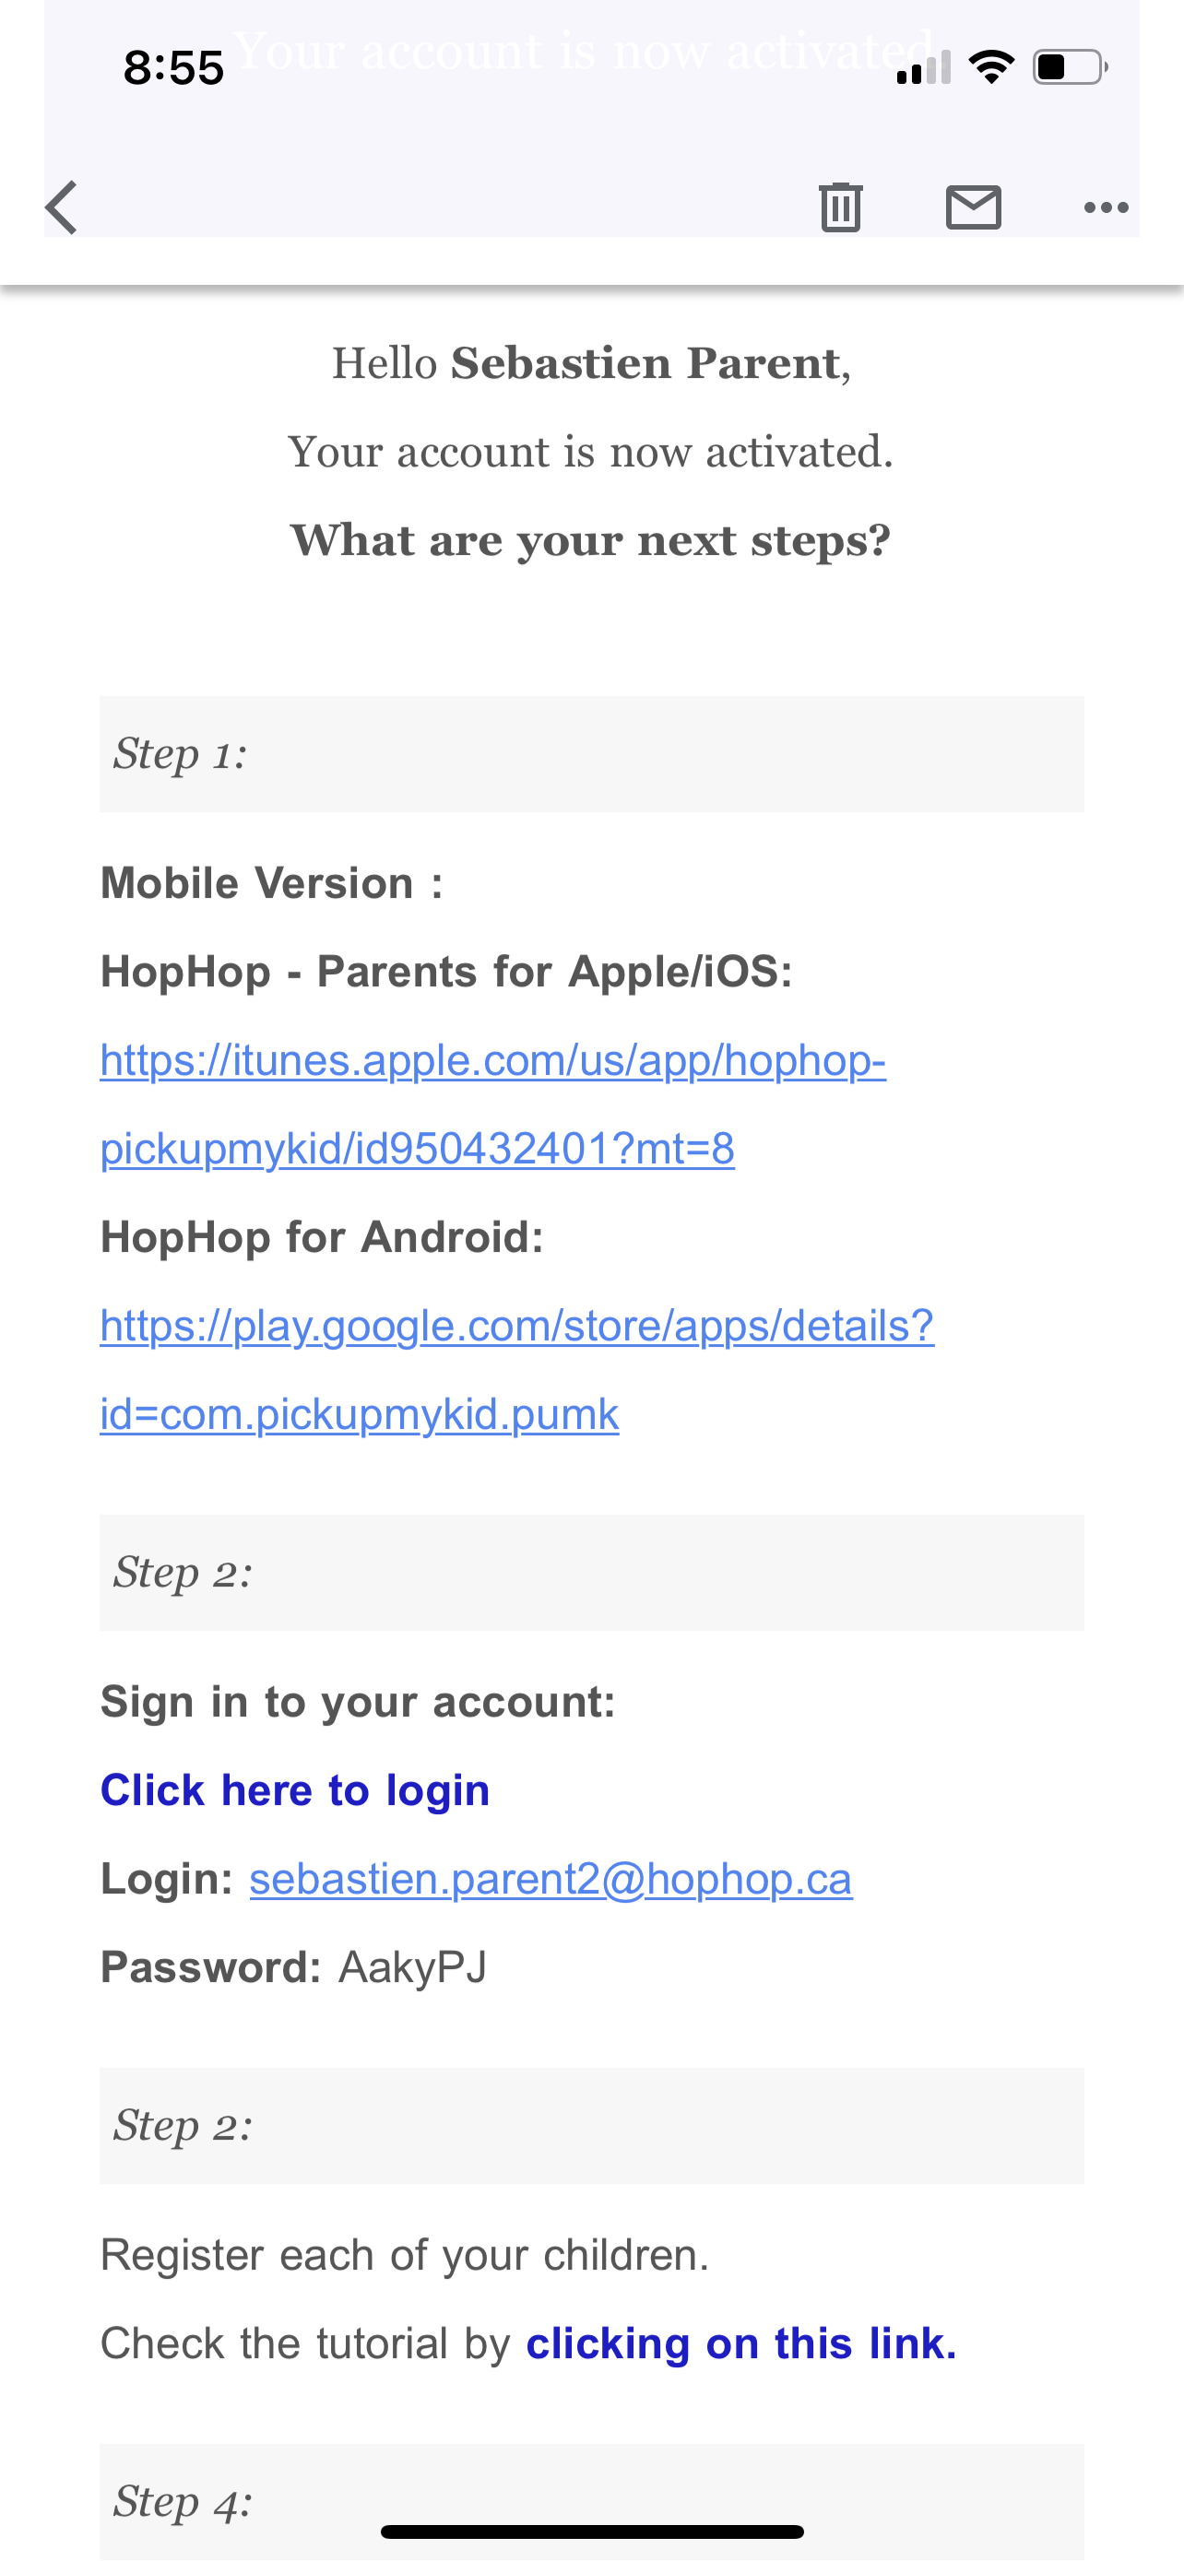Screen dimensions: 1184x2561
Task: Tap the Sebastien Parent greeting name
Action: pyautogui.click(x=646, y=363)
